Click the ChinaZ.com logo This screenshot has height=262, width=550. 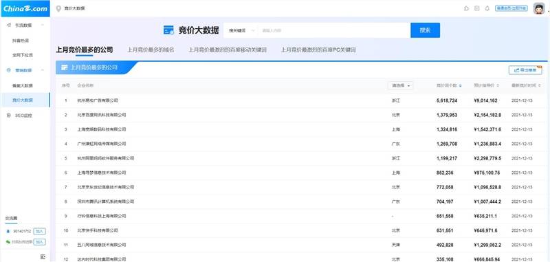[x=25, y=8]
